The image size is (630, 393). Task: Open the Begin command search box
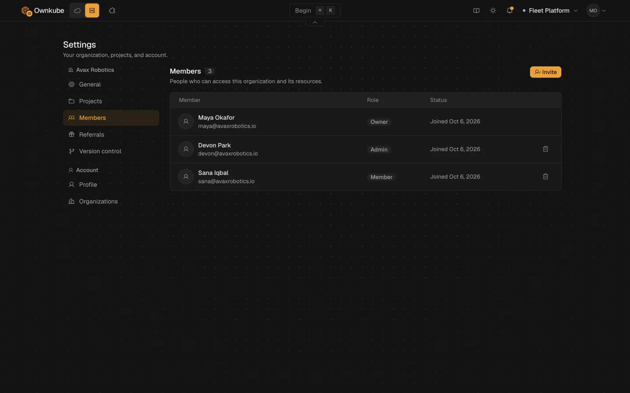[x=315, y=11]
